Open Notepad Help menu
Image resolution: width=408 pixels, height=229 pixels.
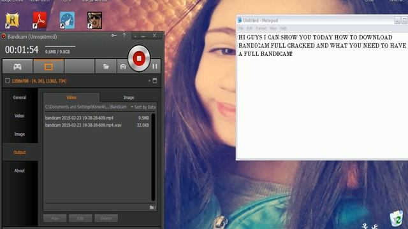283,28
